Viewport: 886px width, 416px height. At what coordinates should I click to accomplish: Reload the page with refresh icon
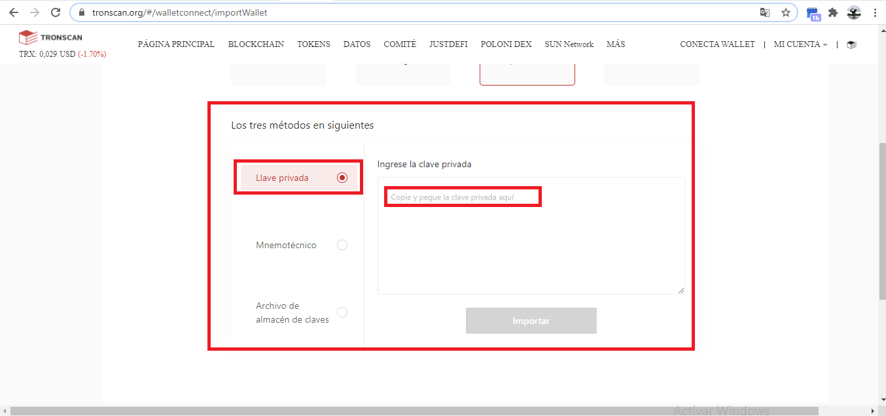pyautogui.click(x=56, y=12)
